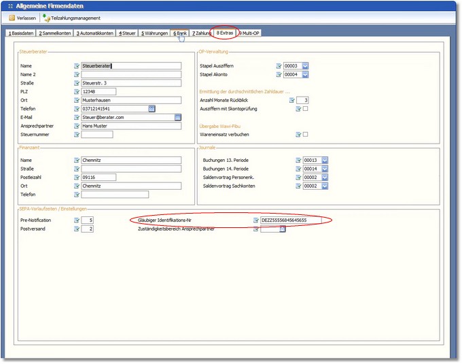Click the edit icon next to Pre-Notification
Viewport: 462px width, 364px height.
click(77, 220)
